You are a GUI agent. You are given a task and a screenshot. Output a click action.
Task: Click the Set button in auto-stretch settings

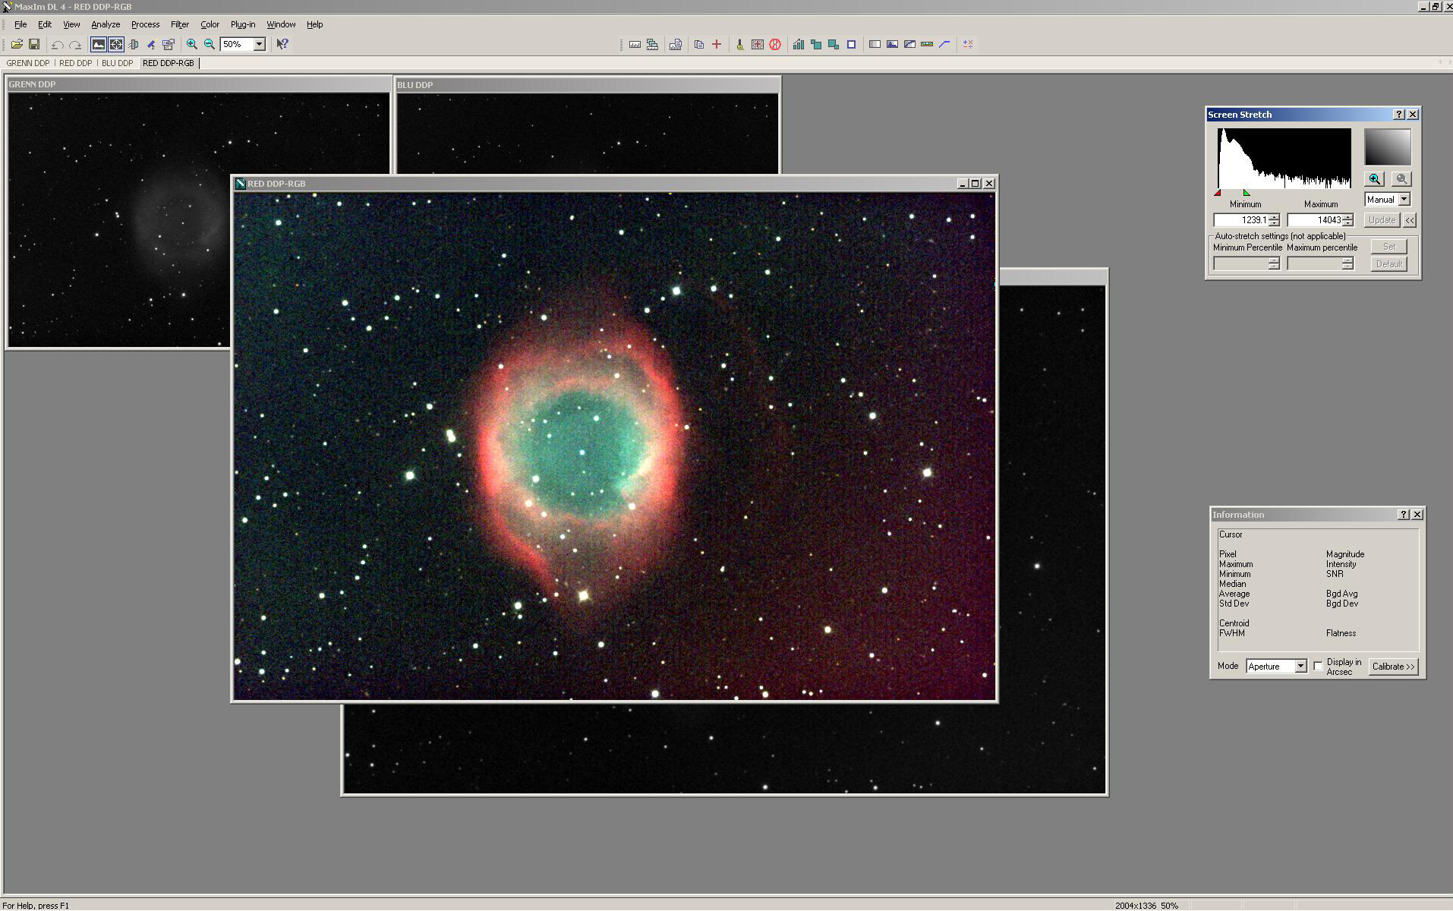click(x=1389, y=247)
